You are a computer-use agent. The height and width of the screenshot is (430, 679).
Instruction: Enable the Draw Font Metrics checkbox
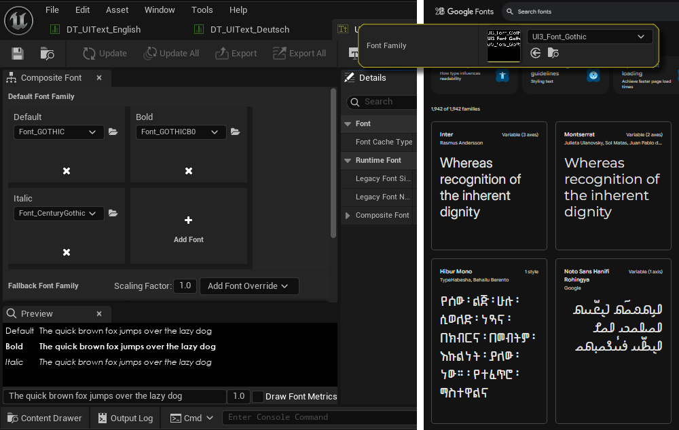click(x=257, y=396)
